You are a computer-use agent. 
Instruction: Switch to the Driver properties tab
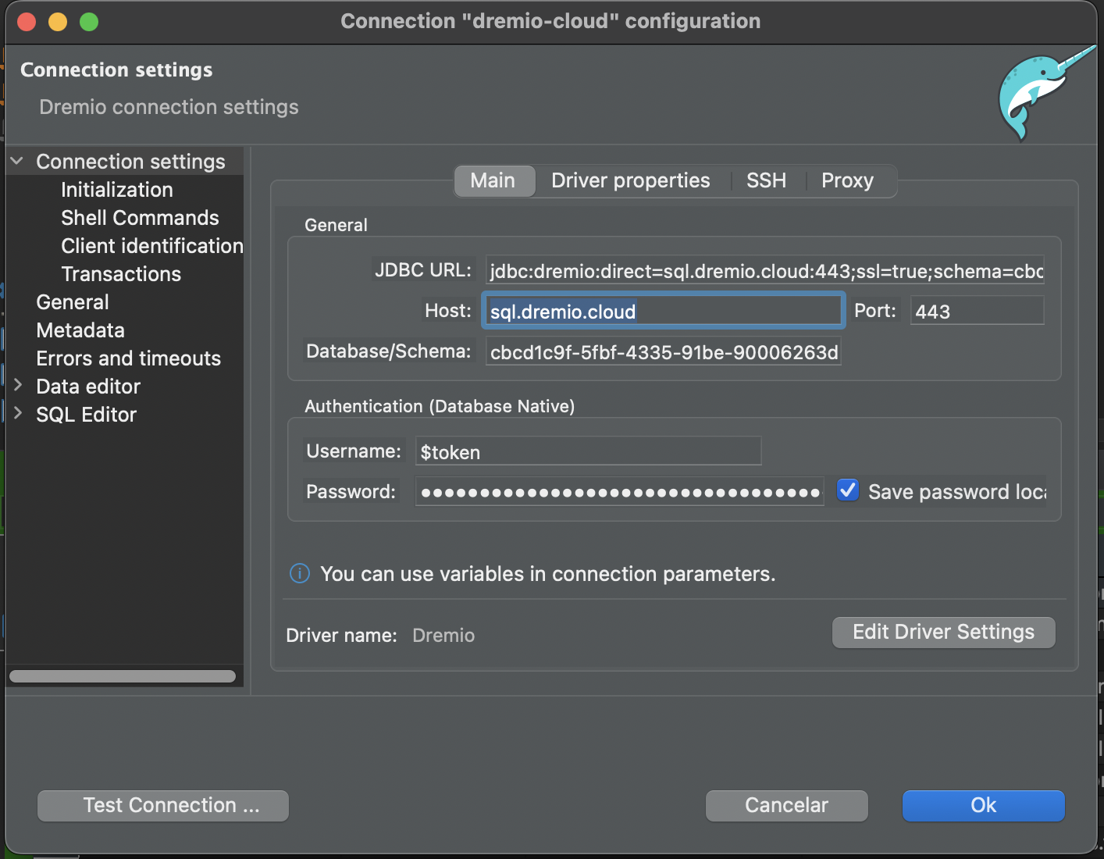click(630, 180)
